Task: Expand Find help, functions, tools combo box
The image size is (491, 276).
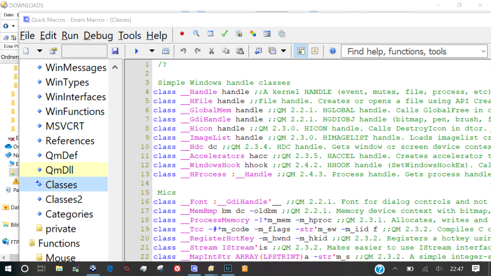Action: pyautogui.click(x=483, y=51)
